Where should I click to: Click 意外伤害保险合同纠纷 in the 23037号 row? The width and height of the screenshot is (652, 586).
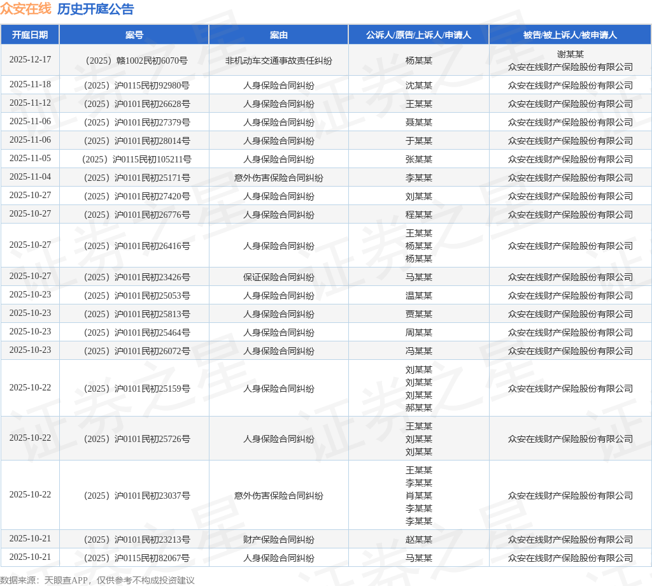coord(279,496)
